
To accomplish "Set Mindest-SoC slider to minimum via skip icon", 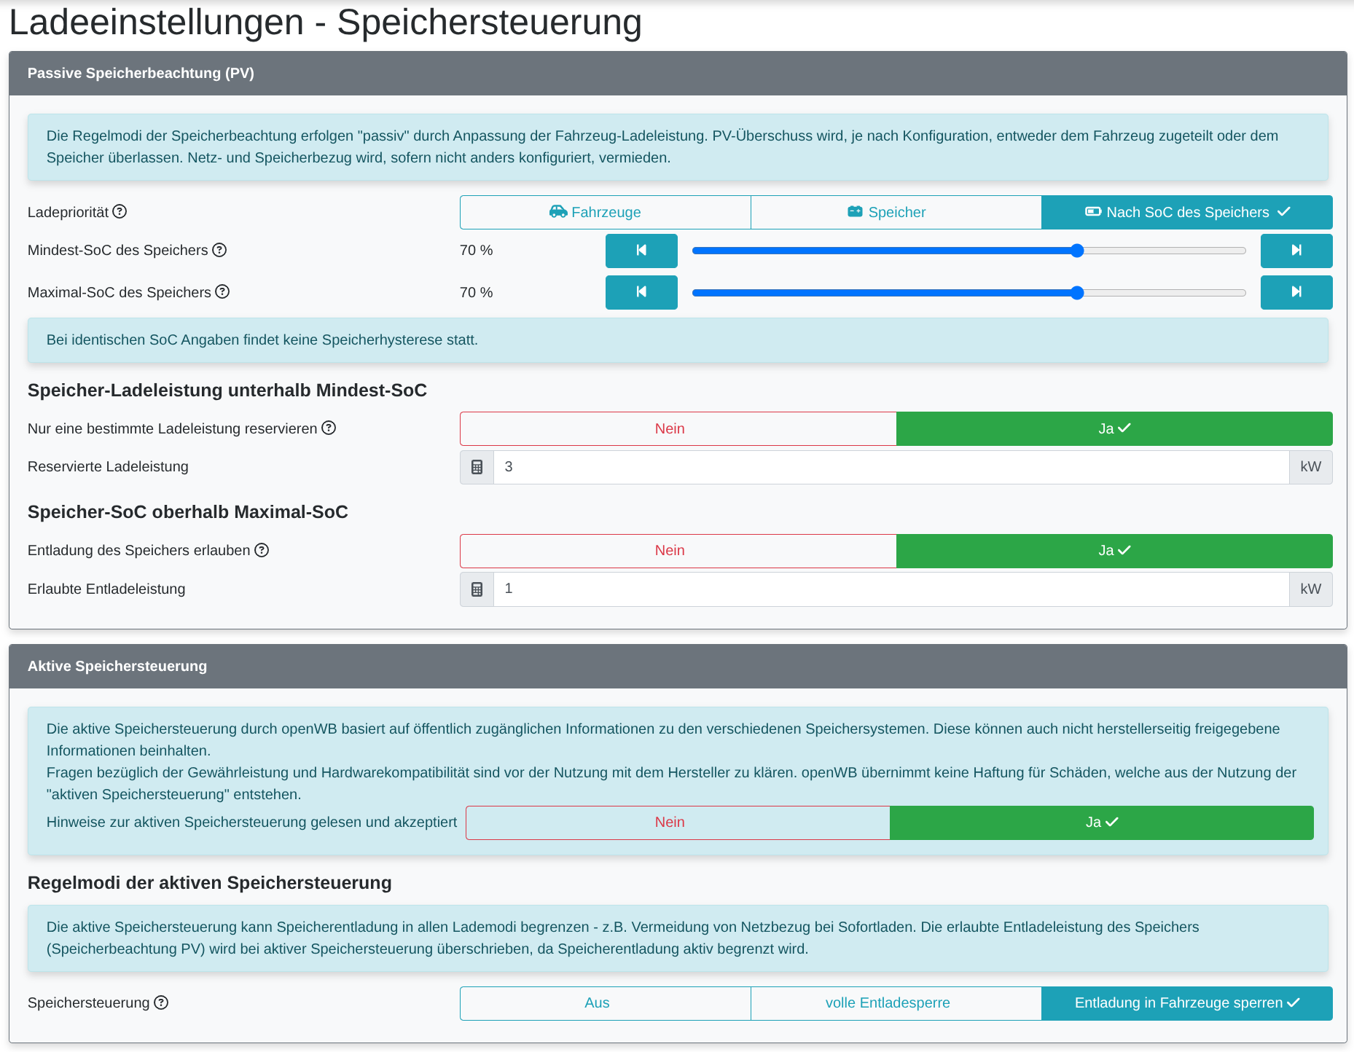I will tap(641, 250).
